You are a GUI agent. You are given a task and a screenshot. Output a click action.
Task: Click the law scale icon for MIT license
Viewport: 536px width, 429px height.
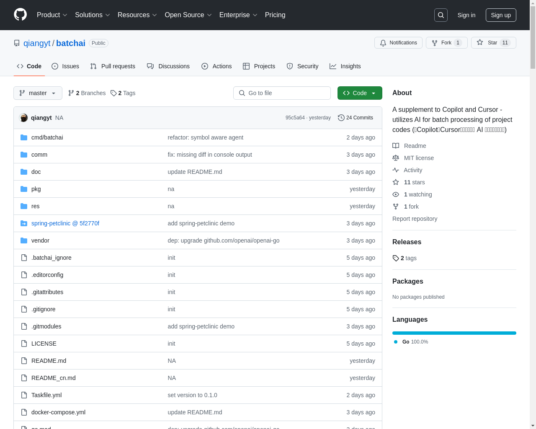point(396,158)
